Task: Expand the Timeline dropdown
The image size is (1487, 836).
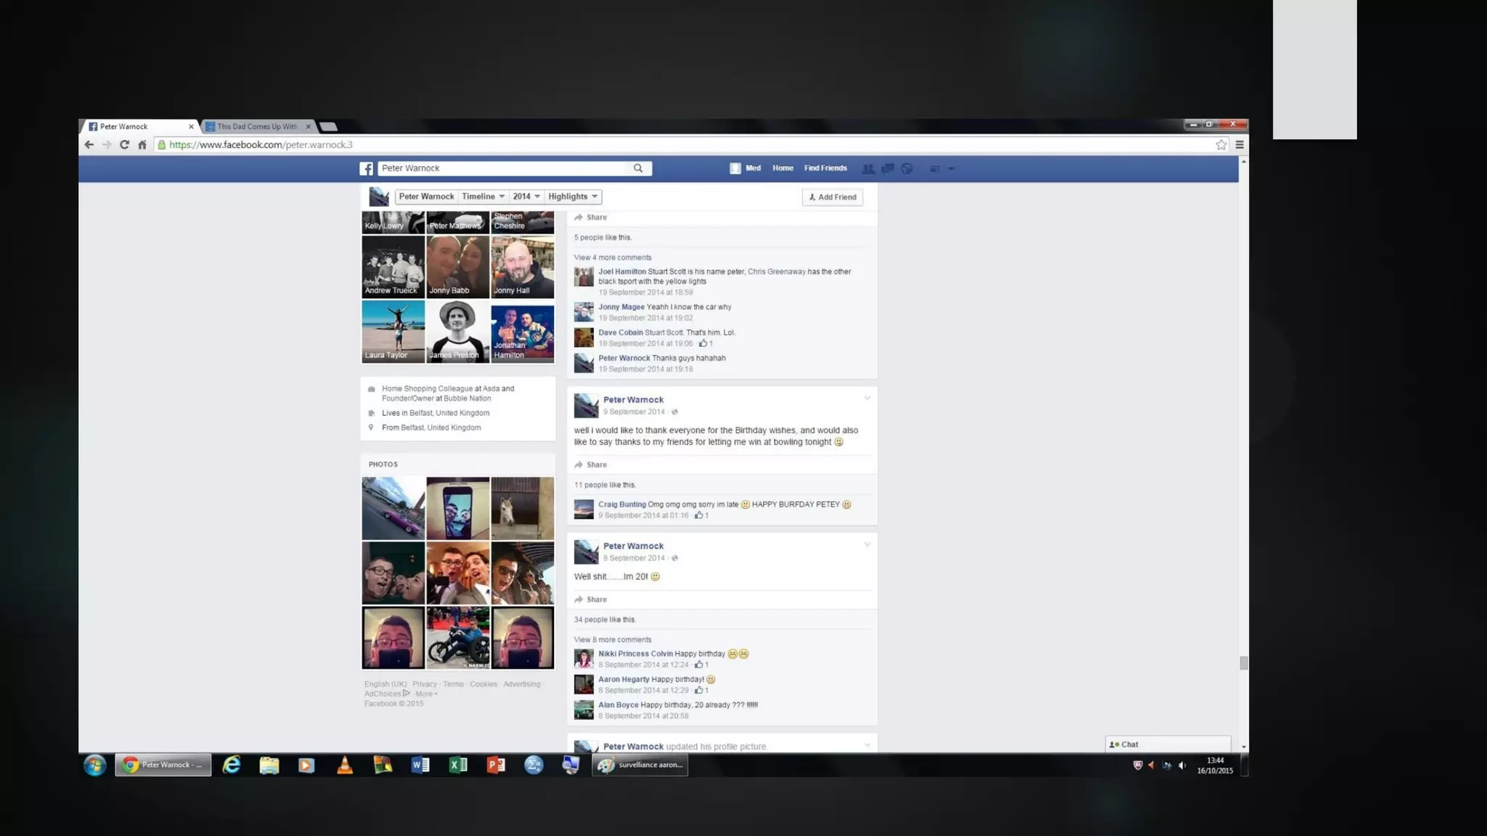Action: [x=483, y=197]
